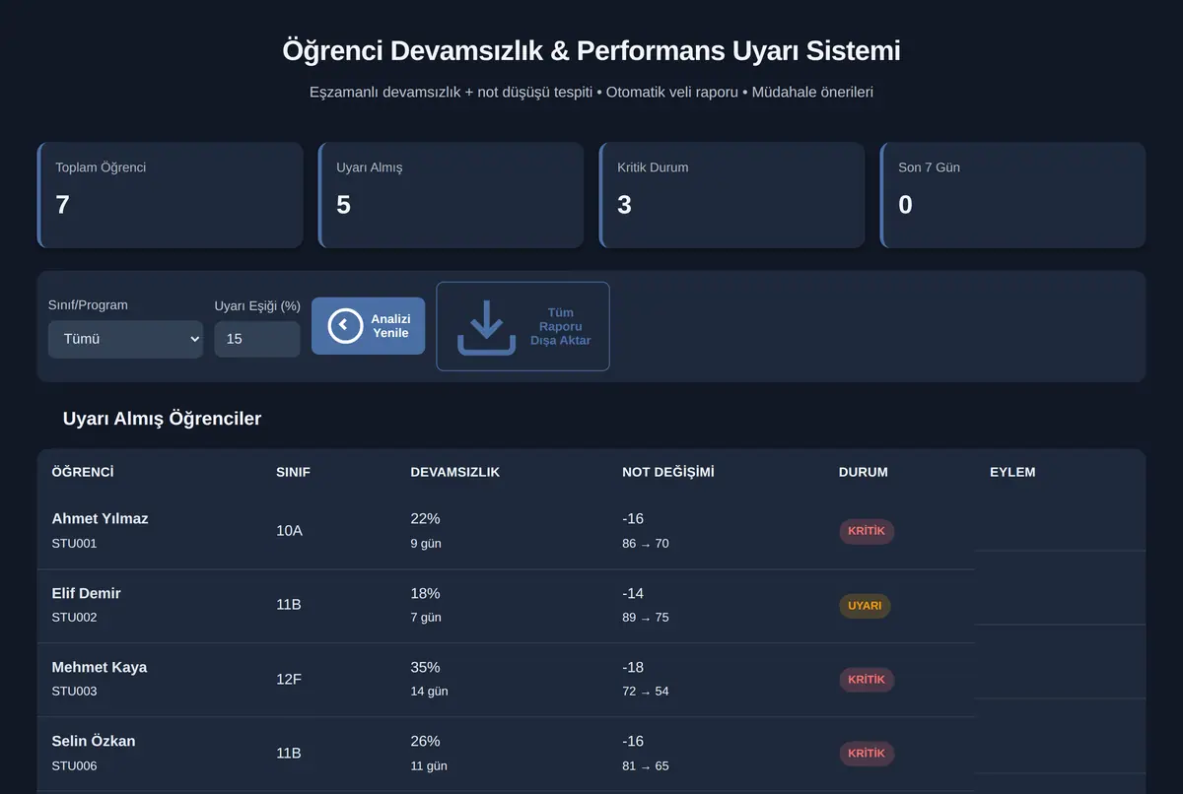Click the -18 grade change for Mehmet Kaya
The width and height of the screenshot is (1183, 794).
(x=633, y=667)
